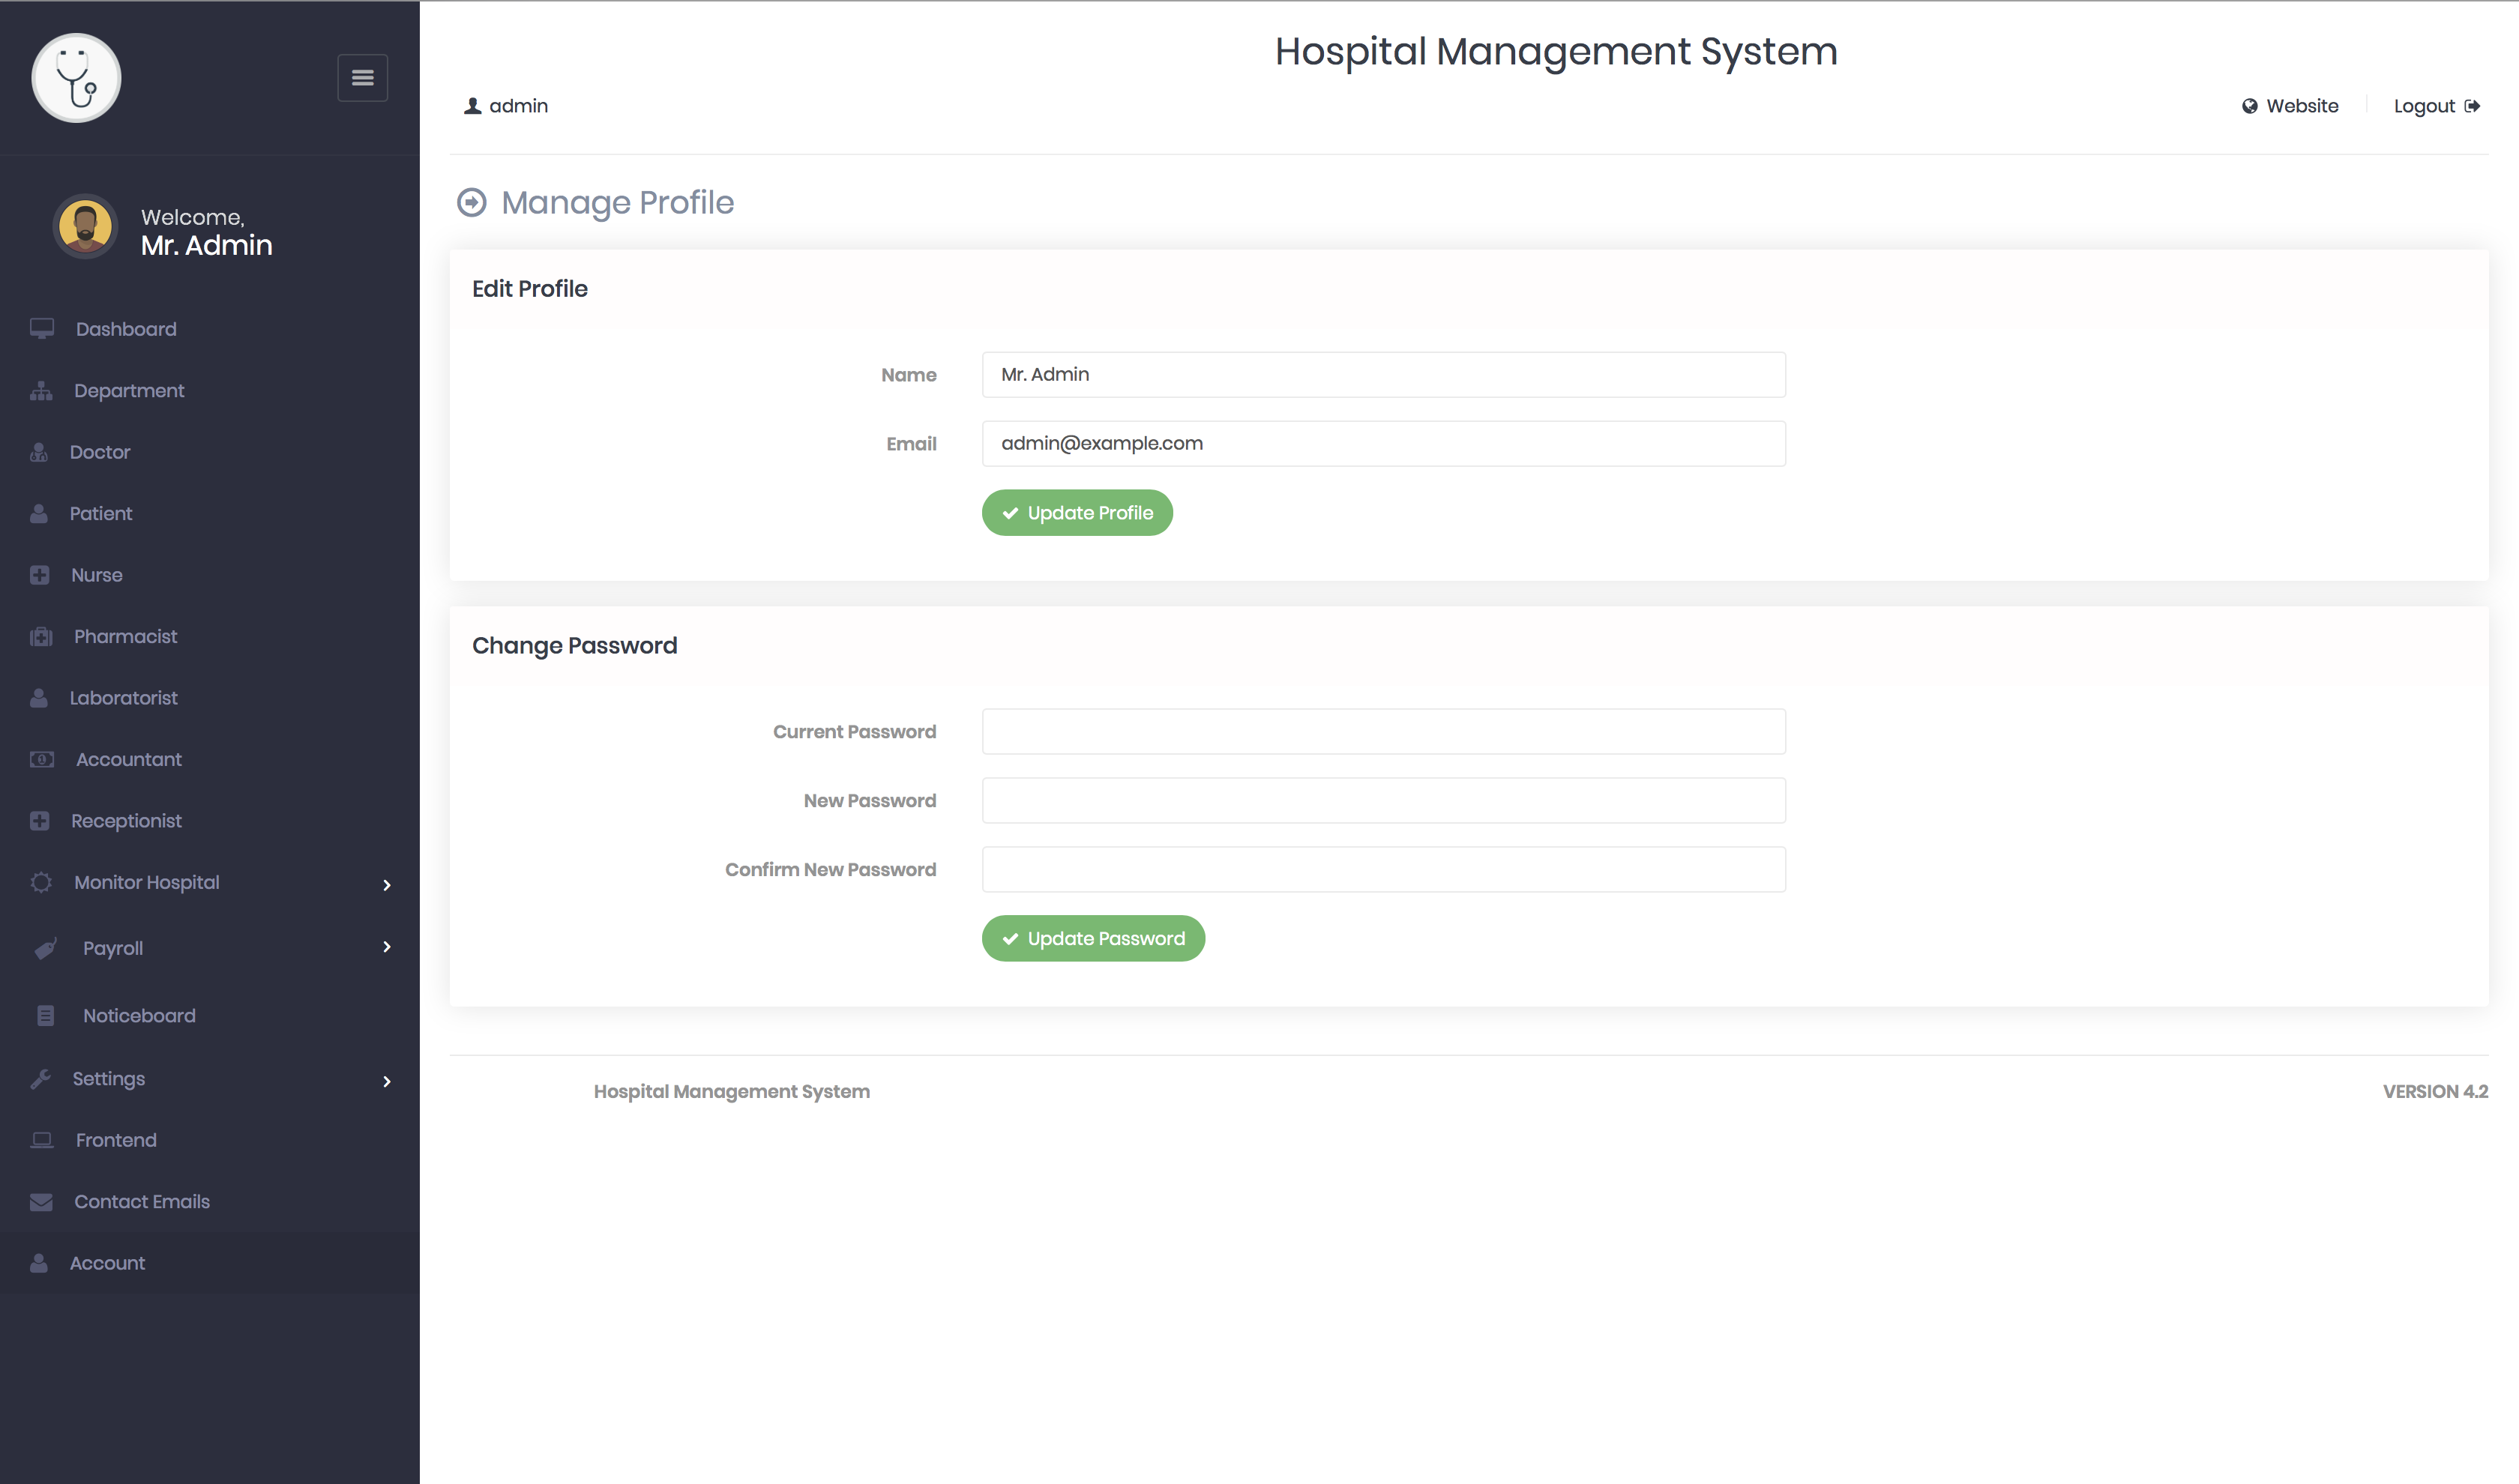The height and width of the screenshot is (1484, 2519).
Task: Open the Accountant menu item
Action: tap(129, 760)
